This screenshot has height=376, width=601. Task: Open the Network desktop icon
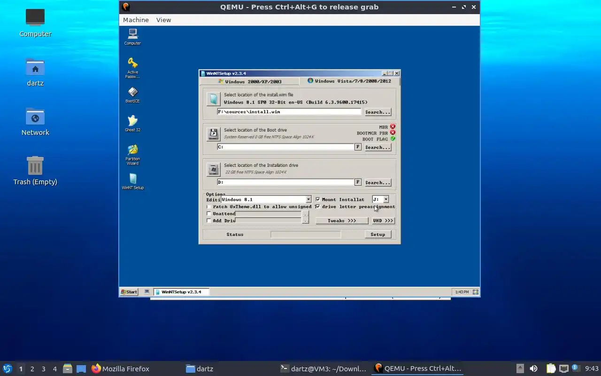click(35, 121)
